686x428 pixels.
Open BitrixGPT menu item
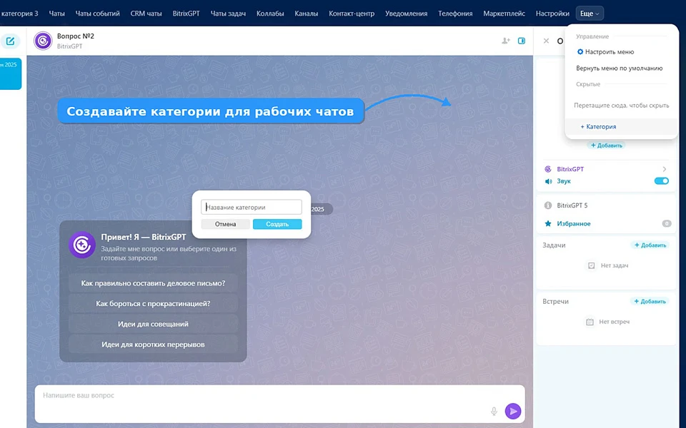(x=186, y=14)
